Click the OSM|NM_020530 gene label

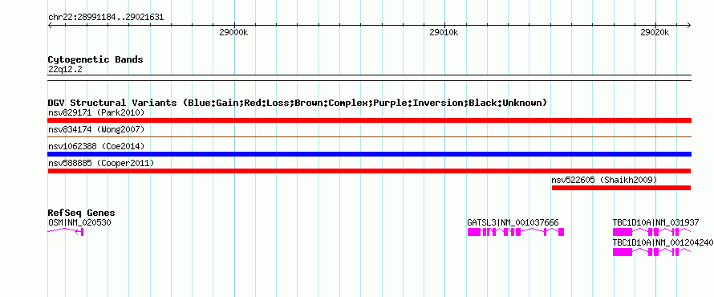pyautogui.click(x=79, y=222)
